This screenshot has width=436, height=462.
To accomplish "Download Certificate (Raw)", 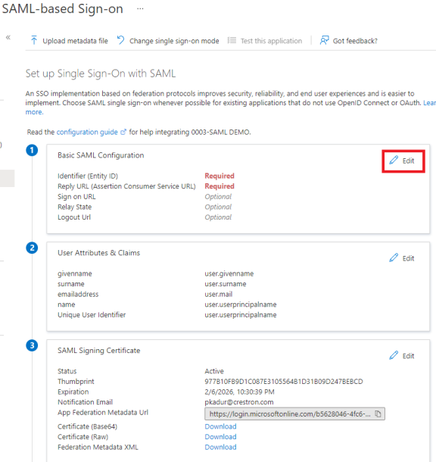I will tap(220, 437).
